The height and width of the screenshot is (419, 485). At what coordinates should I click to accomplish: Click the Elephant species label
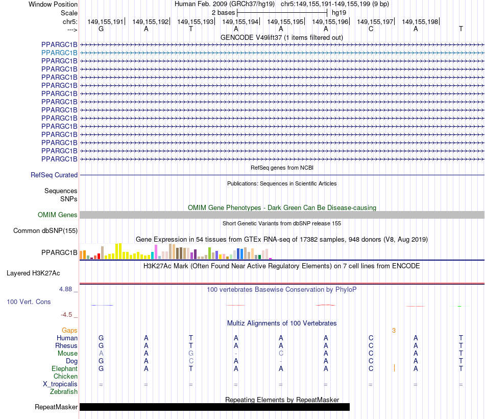coord(64,368)
